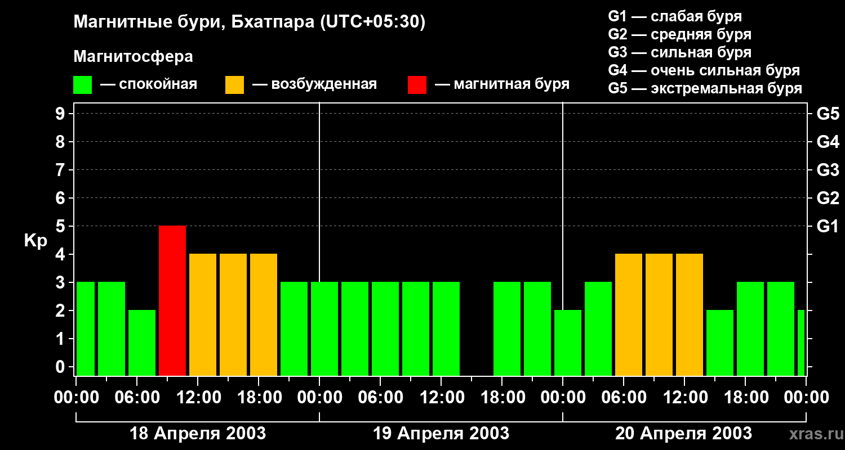The image size is (845, 450).
Task: Select the first orange bar on 18 April
Action: 203,314
